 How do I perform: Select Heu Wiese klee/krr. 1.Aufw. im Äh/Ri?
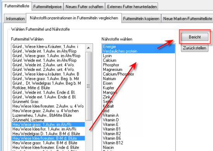[x=48, y=129]
